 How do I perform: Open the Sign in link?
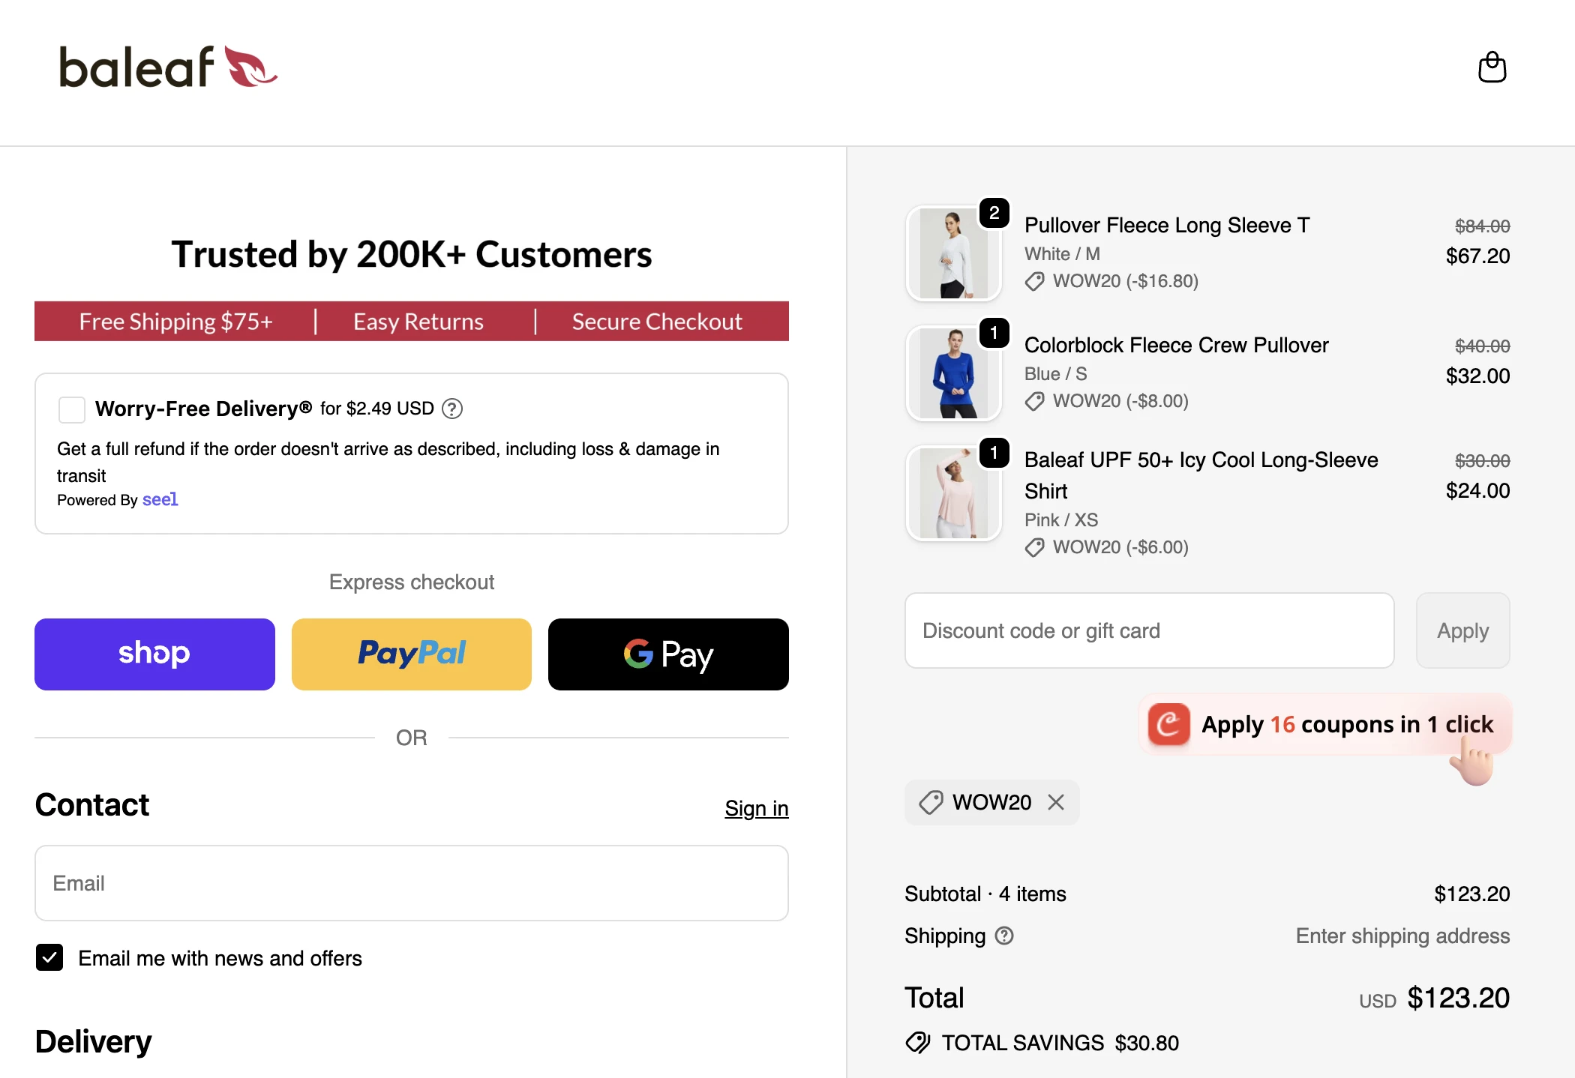point(757,808)
